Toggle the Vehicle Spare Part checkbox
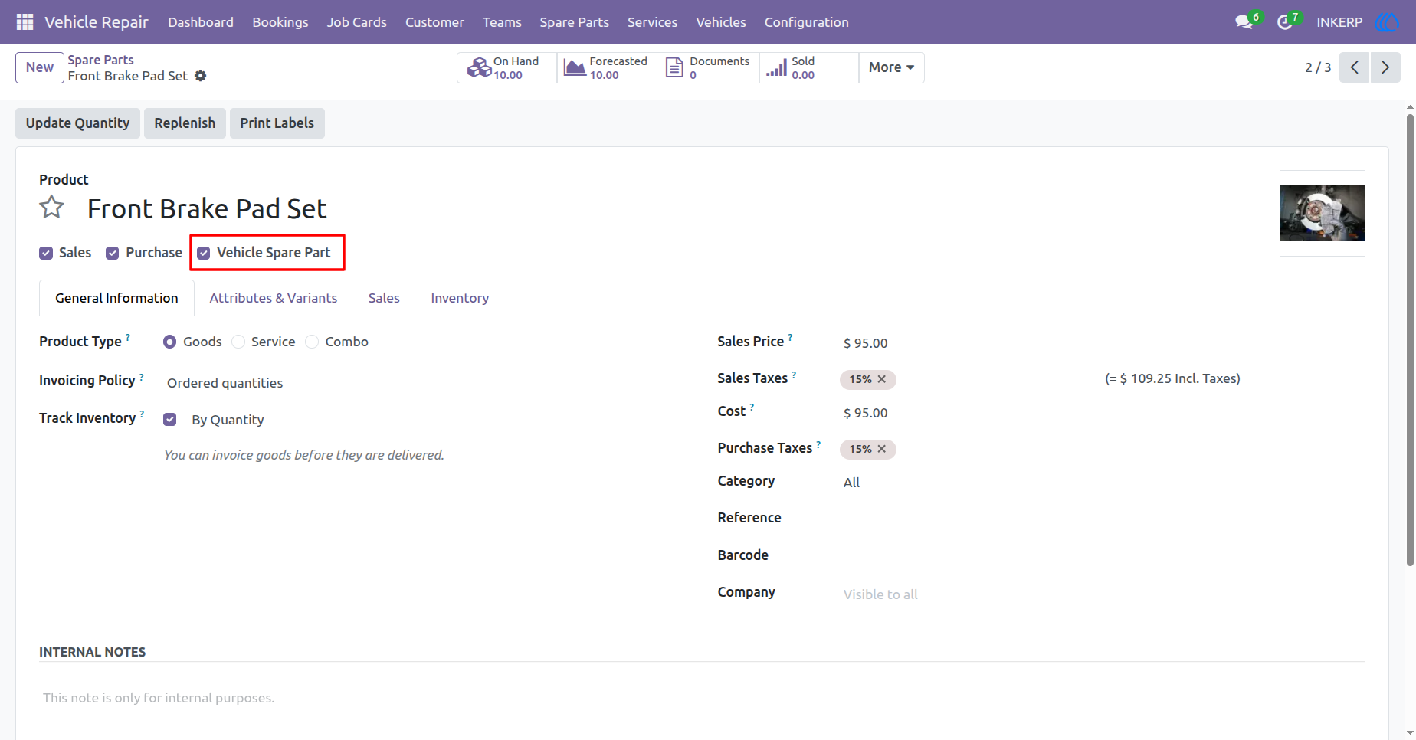 pos(204,253)
